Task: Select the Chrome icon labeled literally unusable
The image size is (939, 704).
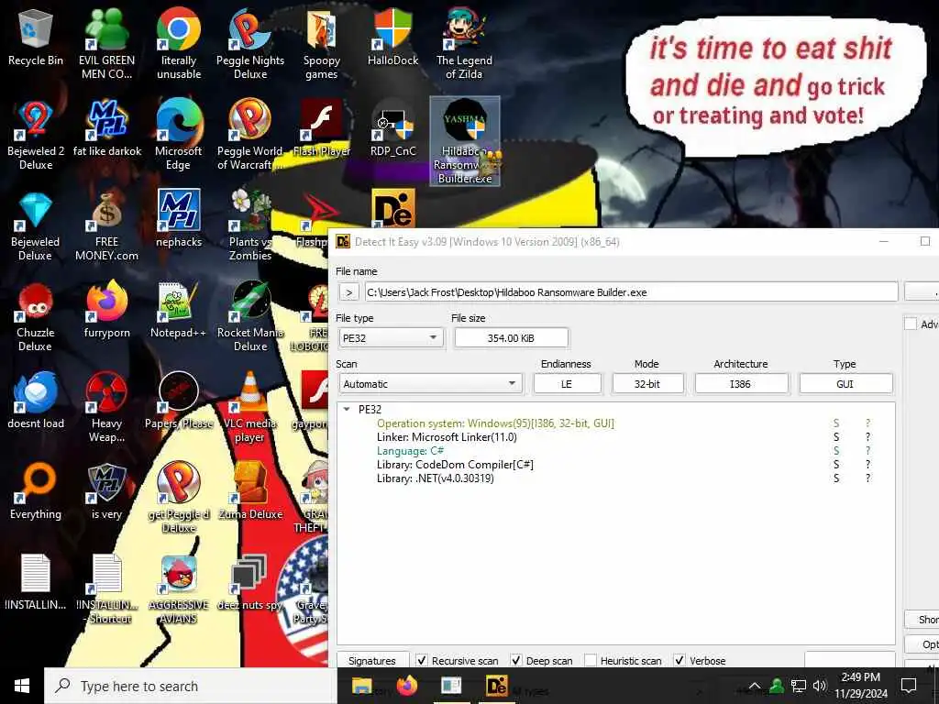Action: point(179,43)
